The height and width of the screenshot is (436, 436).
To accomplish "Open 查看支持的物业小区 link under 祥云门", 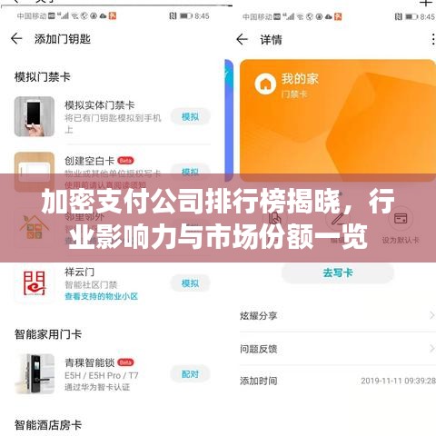I will pyautogui.click(x=102, y=296).
